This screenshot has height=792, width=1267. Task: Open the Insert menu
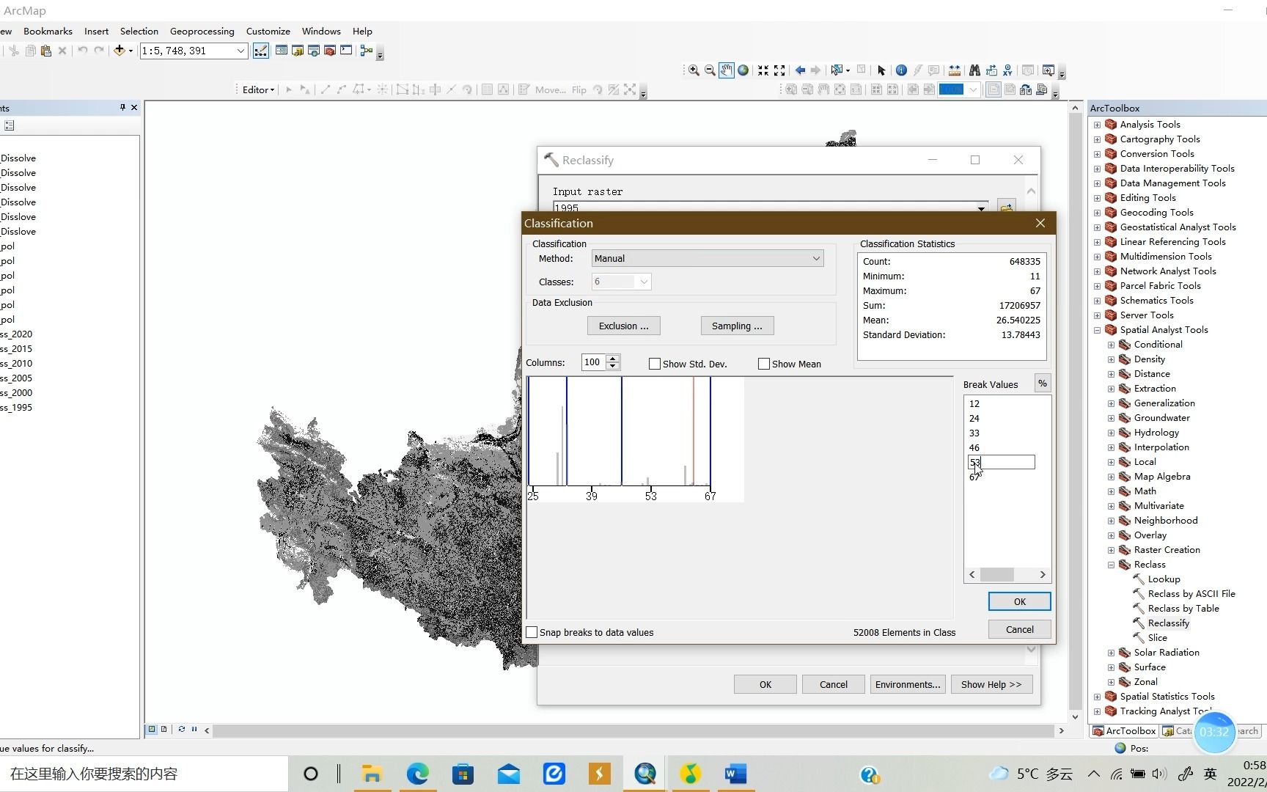pos(96,31)
